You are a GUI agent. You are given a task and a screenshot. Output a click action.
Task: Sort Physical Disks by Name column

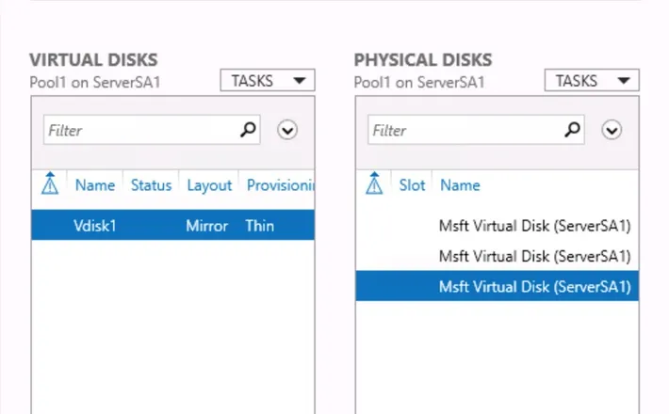pos(460,185)
